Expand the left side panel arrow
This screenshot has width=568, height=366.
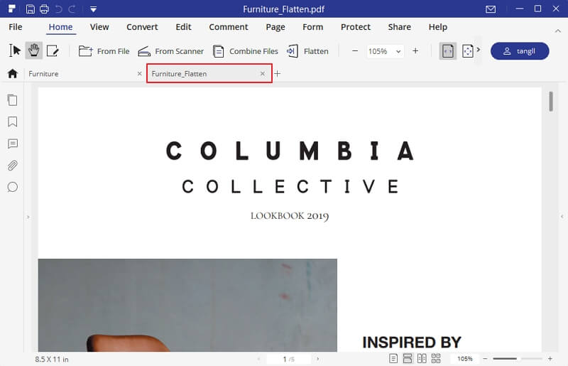coord(28,217)
